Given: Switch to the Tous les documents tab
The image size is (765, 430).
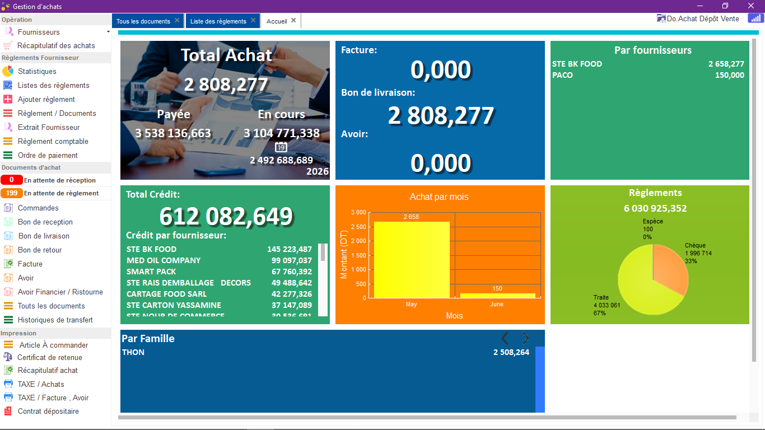Looking at the screenshot, I should [143, 21].
